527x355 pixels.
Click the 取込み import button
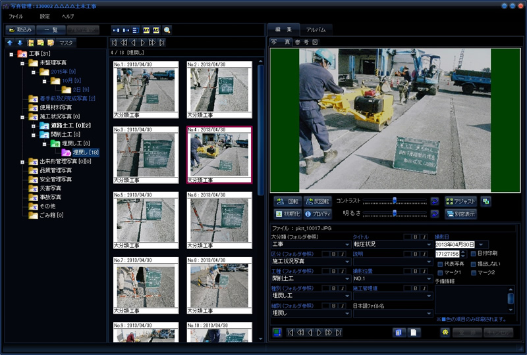[x=20, y=30]
